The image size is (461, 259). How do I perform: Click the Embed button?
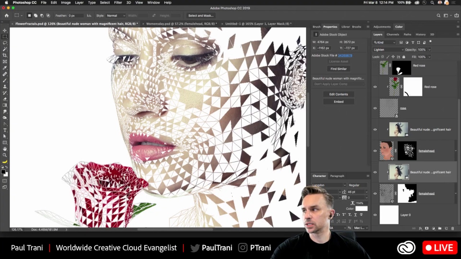pyautogui.click(x=339, y=101)
